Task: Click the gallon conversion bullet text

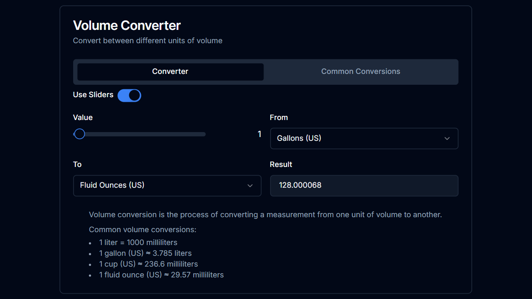Action: coord(145,253)
